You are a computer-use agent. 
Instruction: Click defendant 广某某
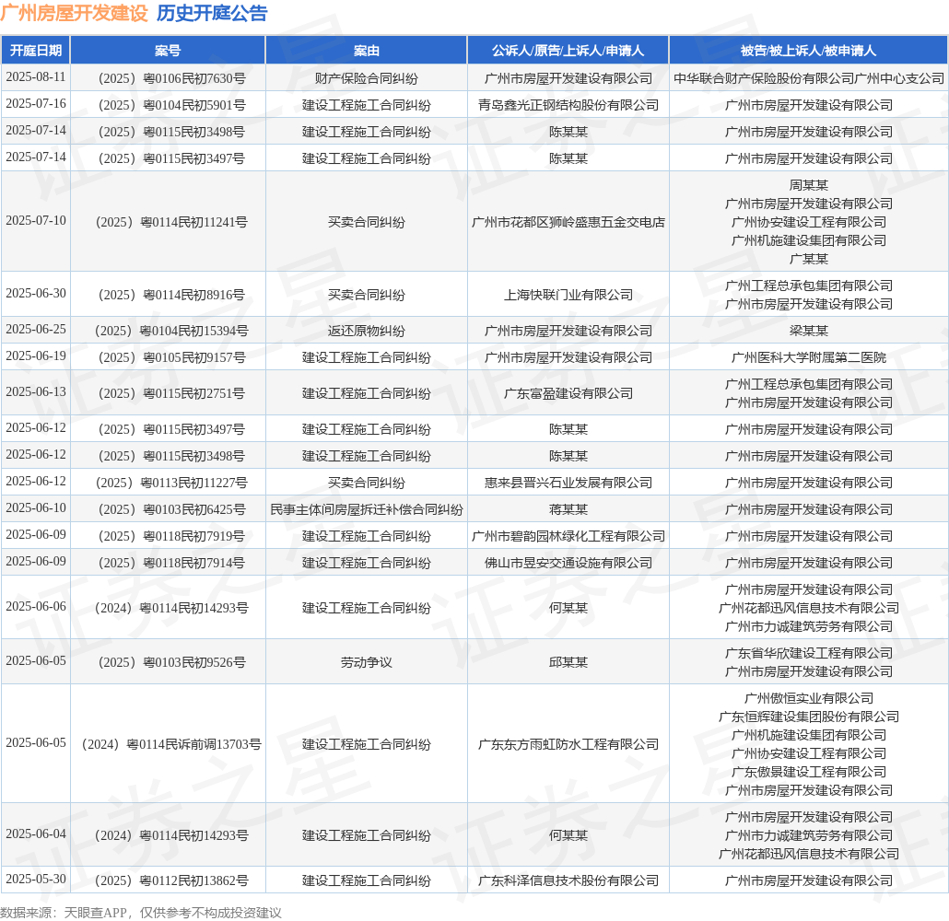(x=809, y=259)
